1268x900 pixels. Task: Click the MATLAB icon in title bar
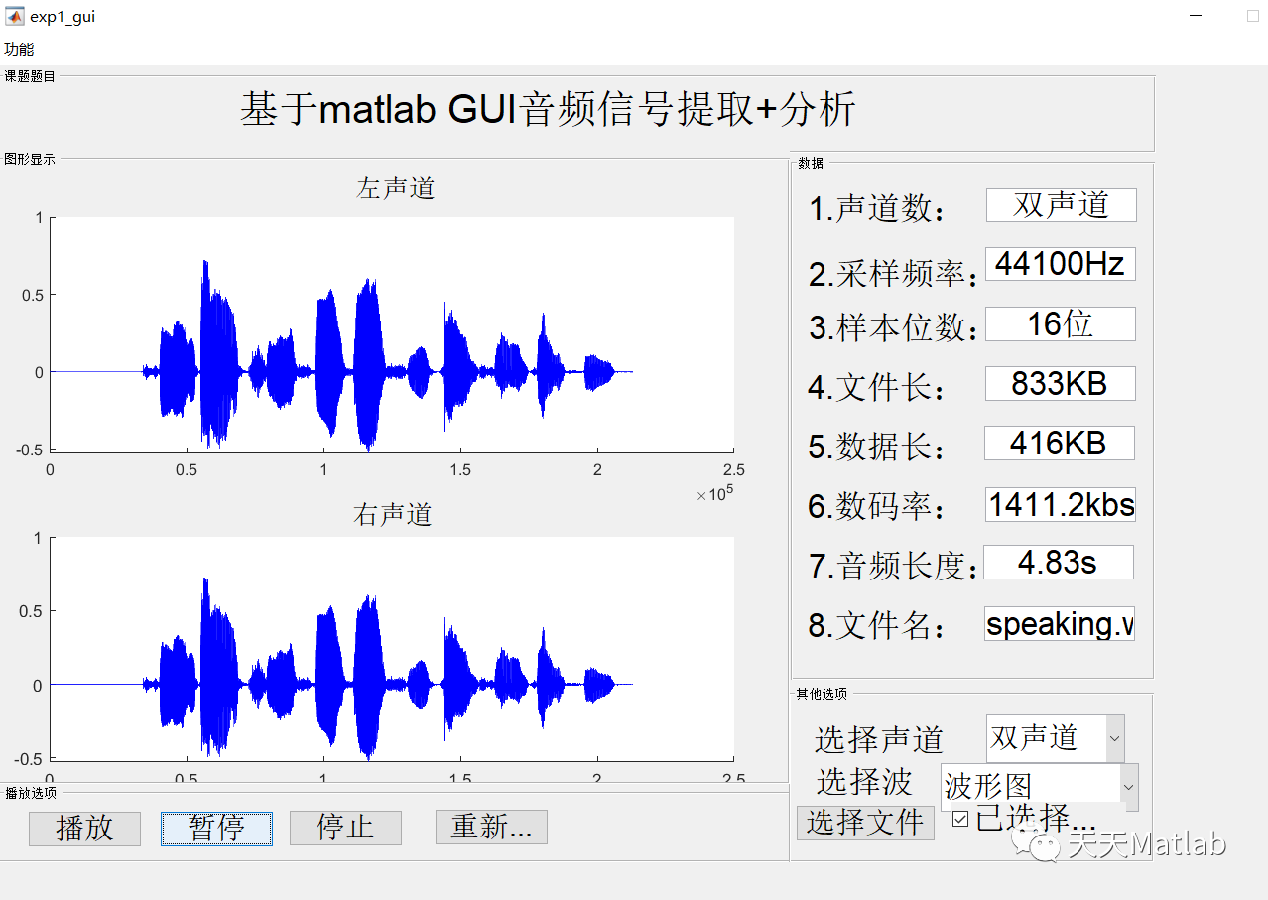(15, 16)
